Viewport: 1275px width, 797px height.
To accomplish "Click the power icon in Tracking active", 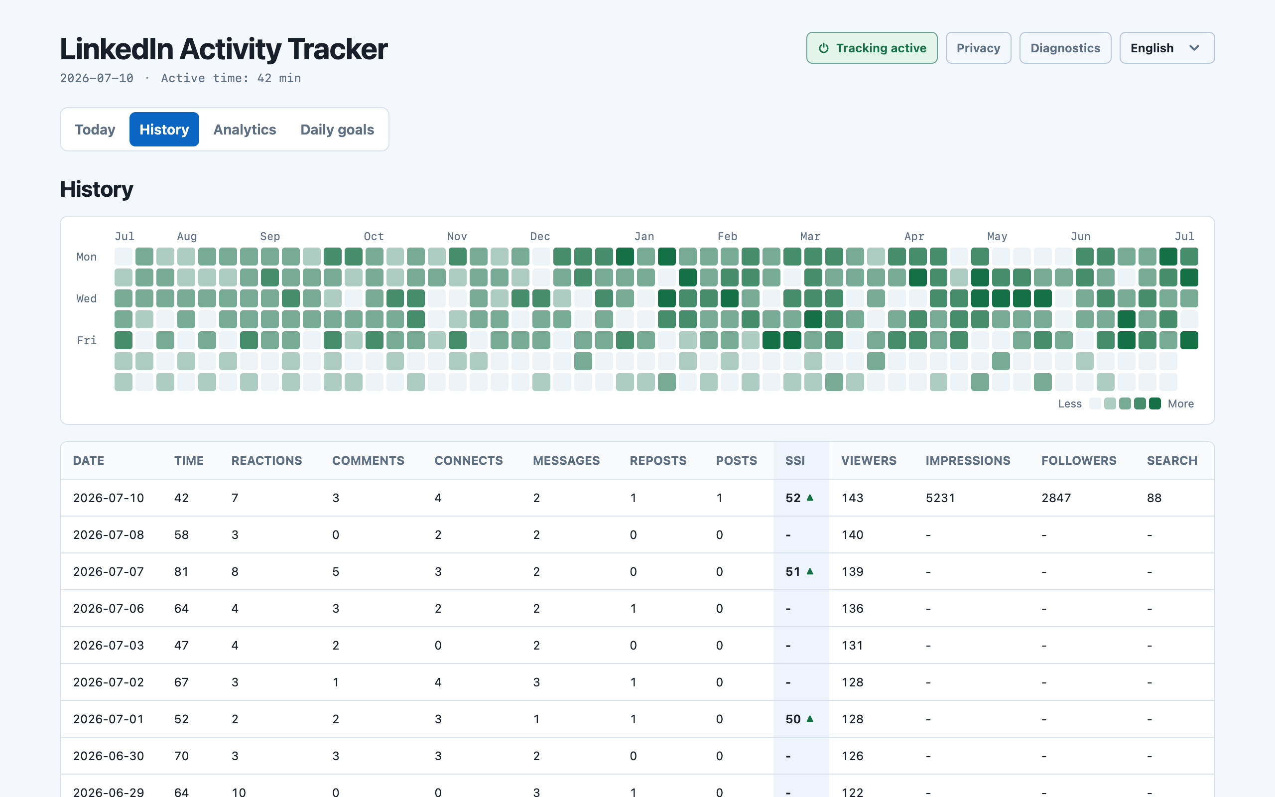I will pyautogui.click(x=823, y=48).
